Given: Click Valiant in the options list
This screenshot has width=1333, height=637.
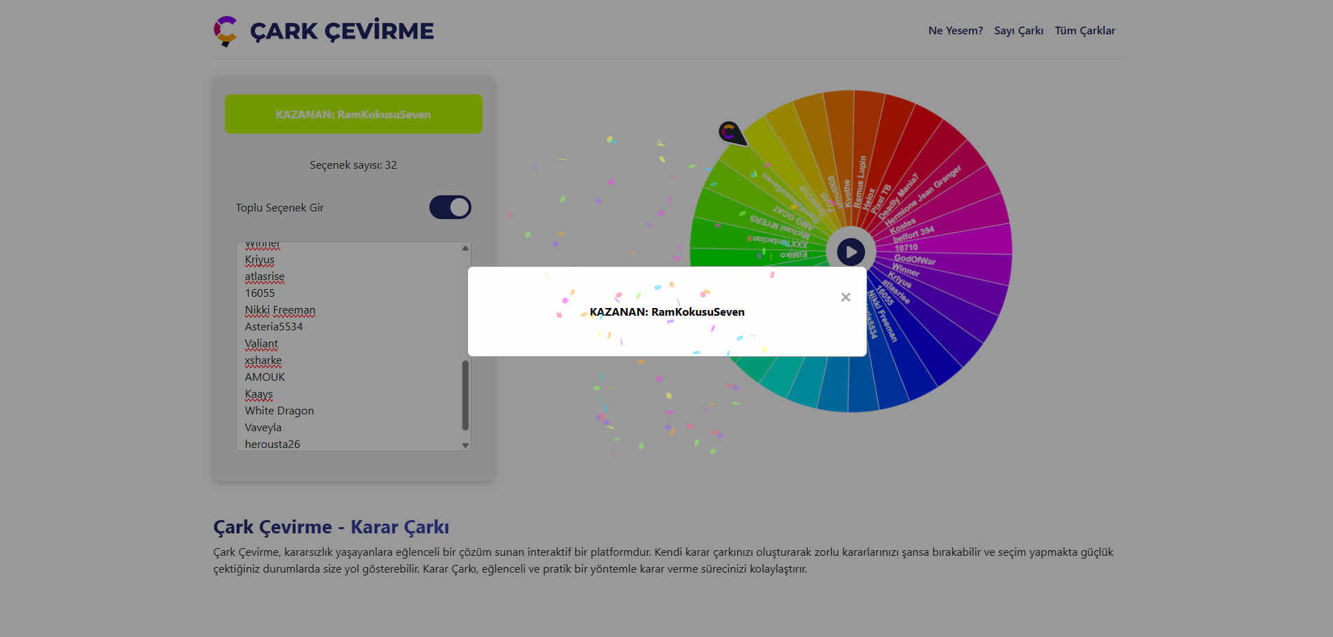Looking at the screenshot, I should [x=261, y=344].
